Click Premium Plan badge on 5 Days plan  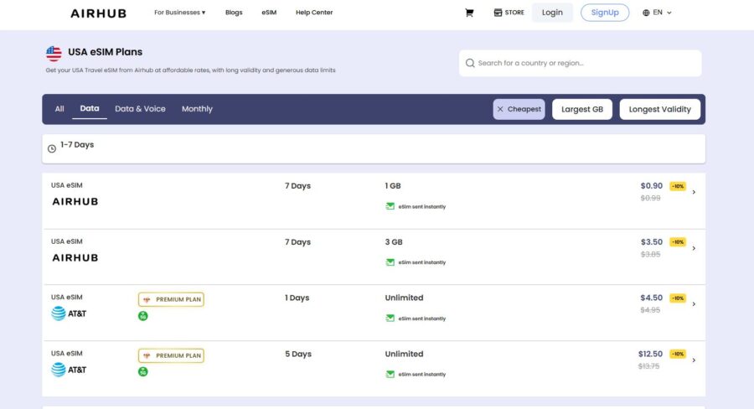(171, 355)
